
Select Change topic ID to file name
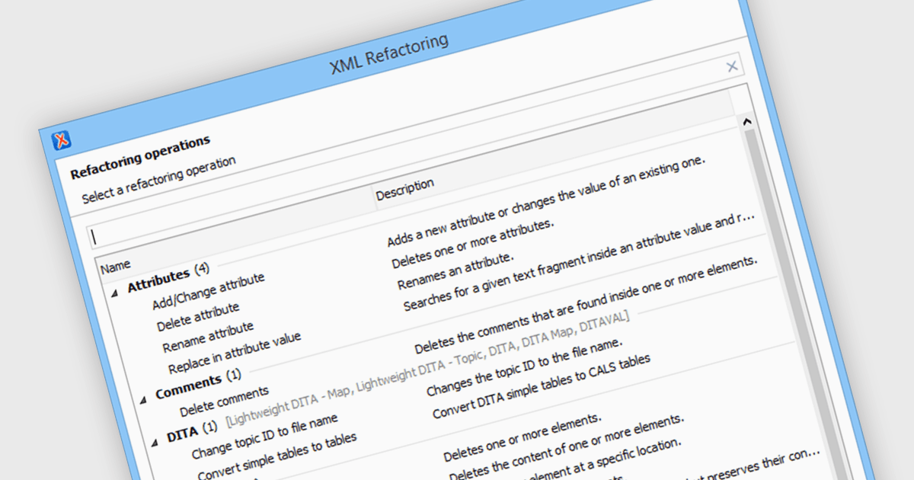tap(264, 437)
